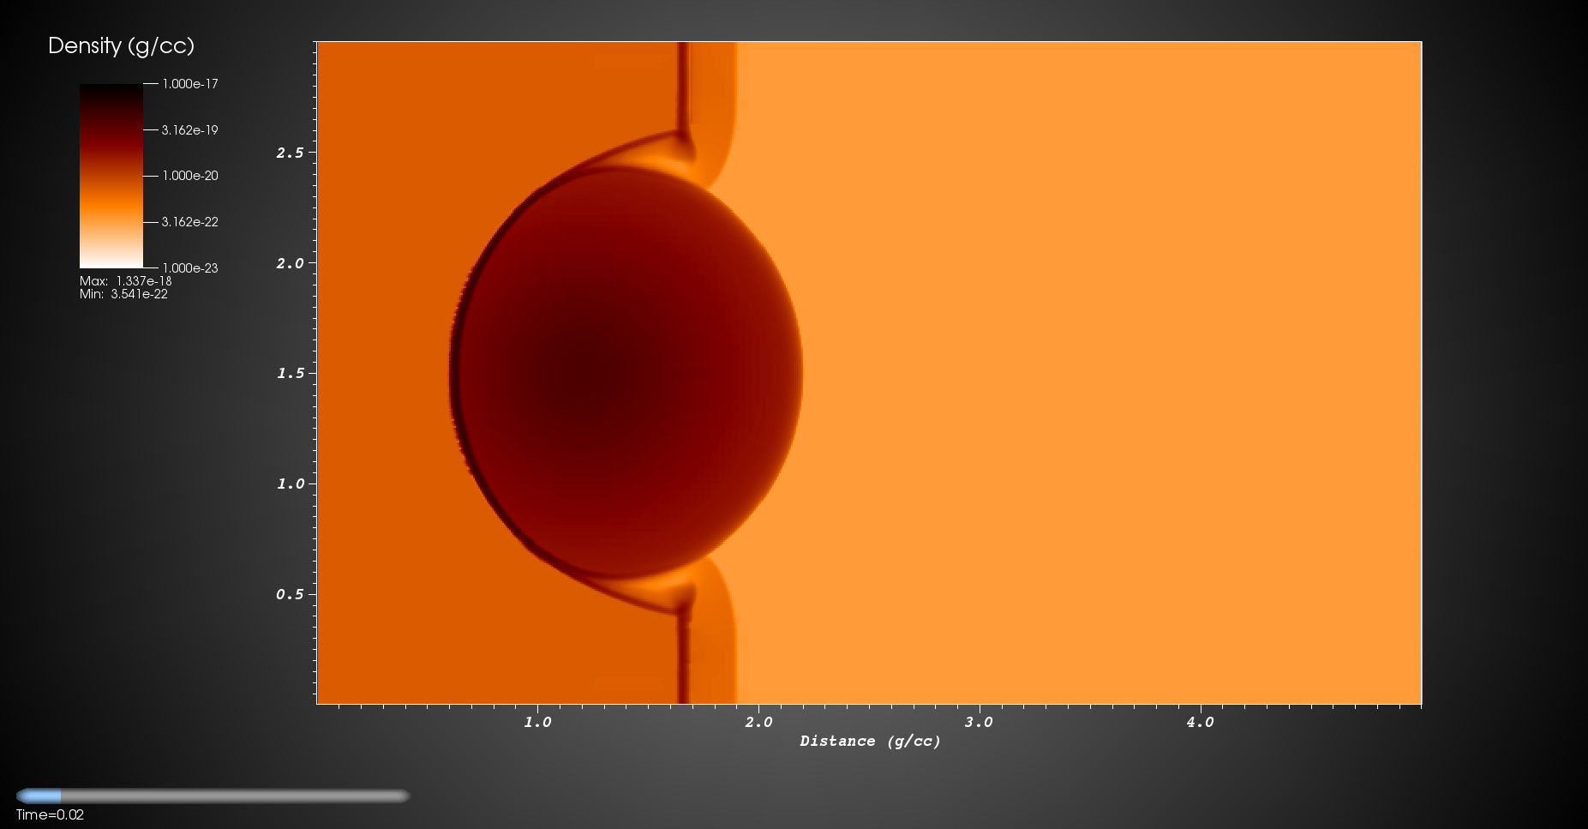
Task: Click the 3.0 label on horizontal axis
Action: point(979,723)
